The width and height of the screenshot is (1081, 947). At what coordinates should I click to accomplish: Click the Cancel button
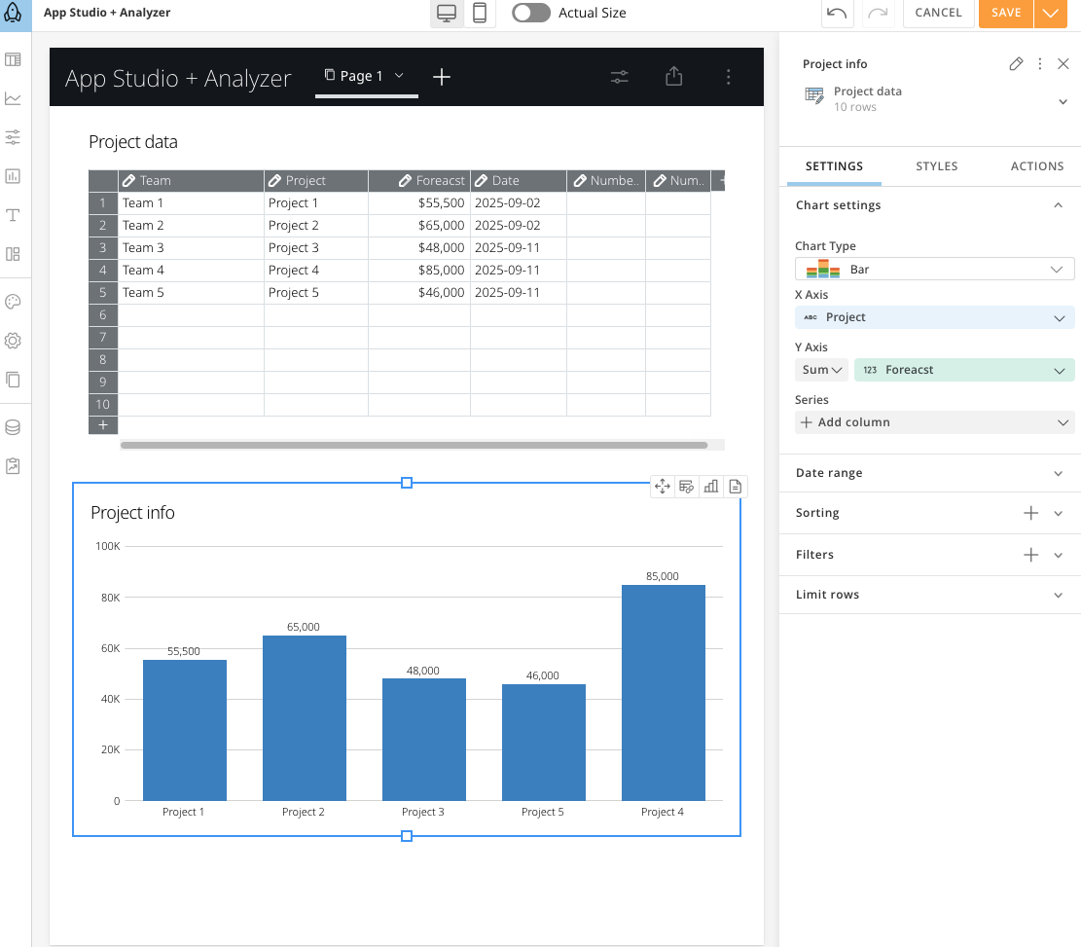point(938,13)
